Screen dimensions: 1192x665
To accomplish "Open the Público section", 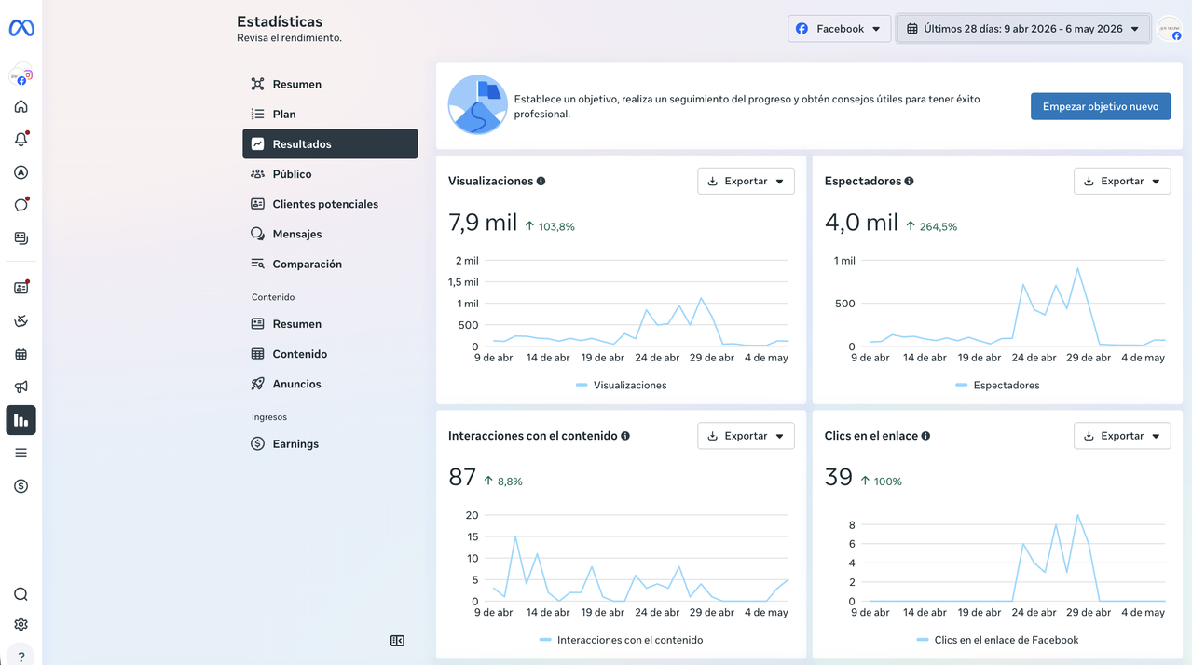I will [330, 174].
